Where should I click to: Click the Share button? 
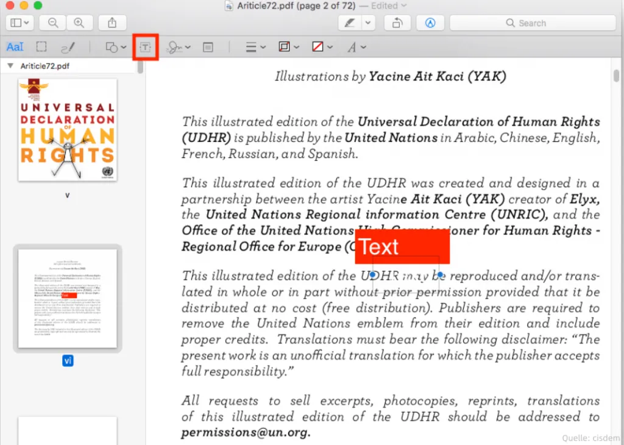coord(112,23)
